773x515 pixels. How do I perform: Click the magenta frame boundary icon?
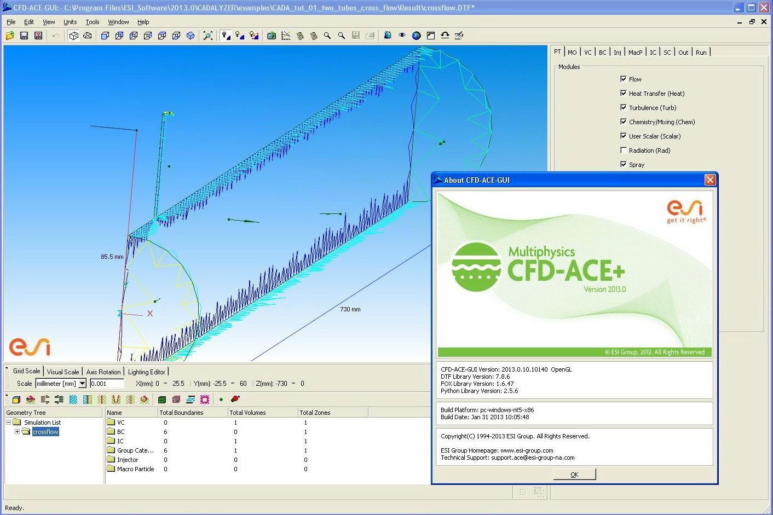[x=205, y=400]
